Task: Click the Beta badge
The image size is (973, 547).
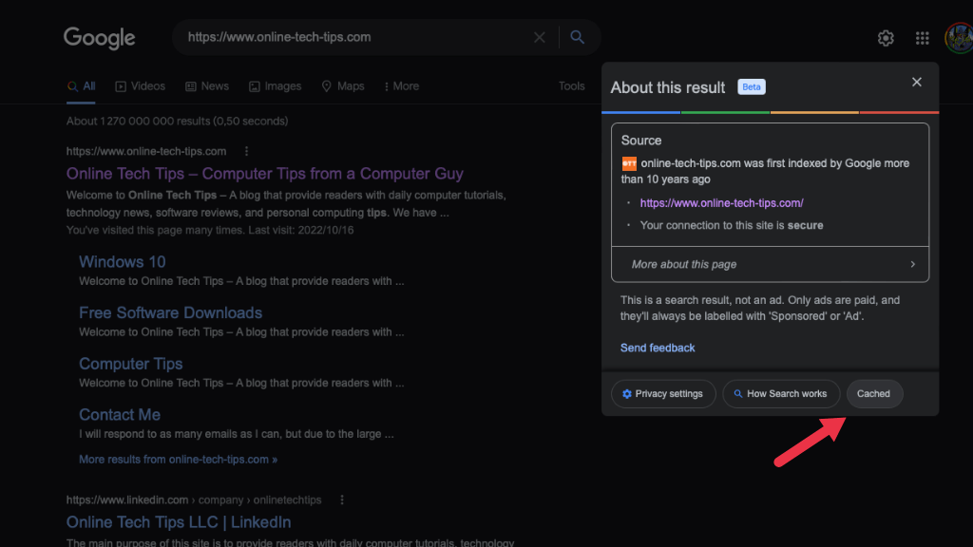Action: [x=752, y=86]
